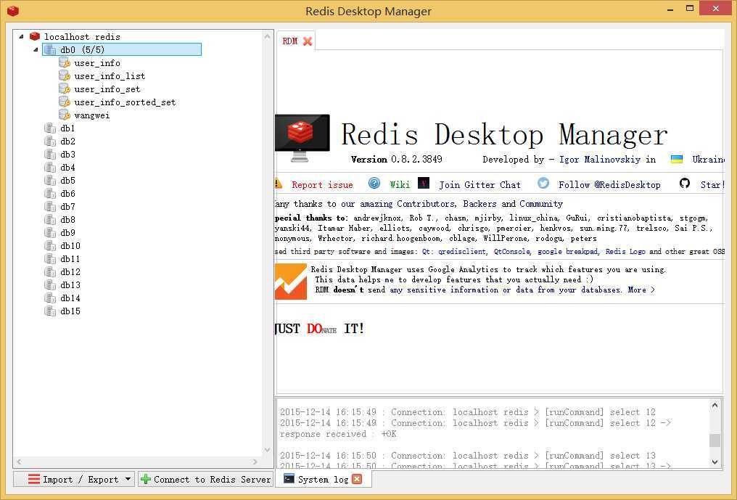This screenshot has height=500, width=737.
Task: Open the Import / Export dropdown
Action: [x=74, y=479]
